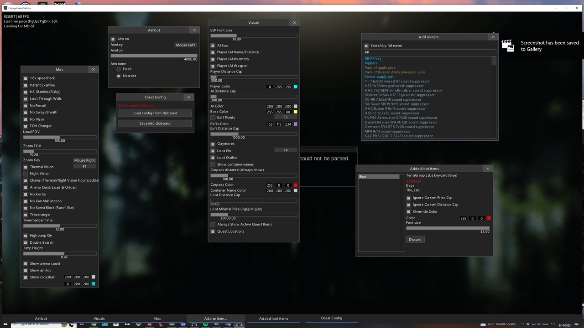The width and height of the screenshot is (584, 328).
Task: Enable the AI Box ESP option
Action: pyautogui.click(x=213, y=45)
